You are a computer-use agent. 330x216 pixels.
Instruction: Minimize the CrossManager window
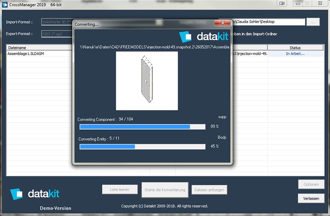tap(298, 3)
